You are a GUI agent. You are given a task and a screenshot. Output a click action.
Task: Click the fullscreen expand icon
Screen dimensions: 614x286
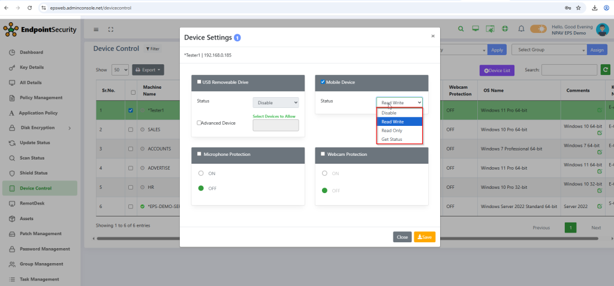click(x=110, y=29)
